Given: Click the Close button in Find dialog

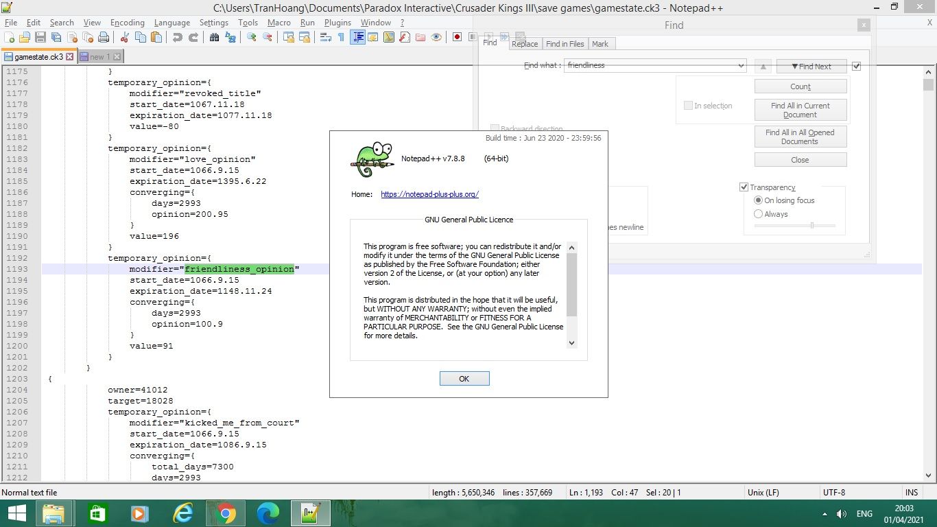Looking at the screenshot, I should tap(800, 160).
